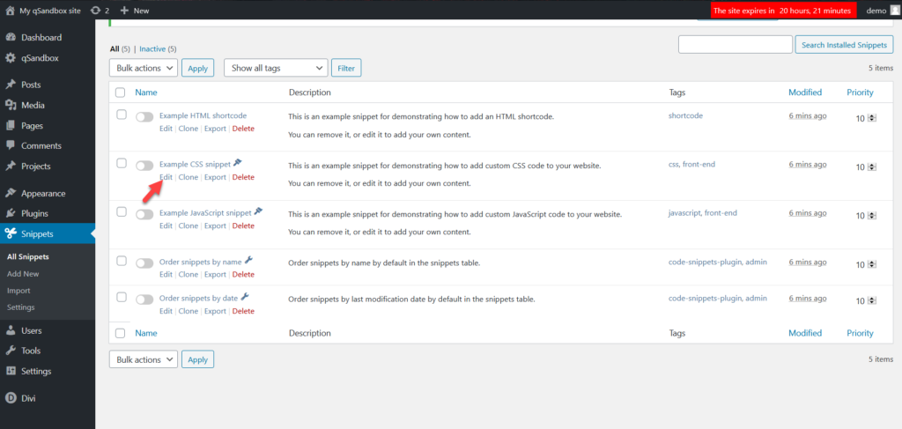The width and height of the screenshot is (902, 429).
Task: Click the Media icon in the sidebar
Action: (11, 105)
